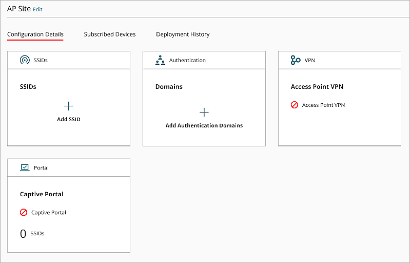Select the SSIDs card header label
This screenshot has height=263, width=410.
click(x=41, y=60)
